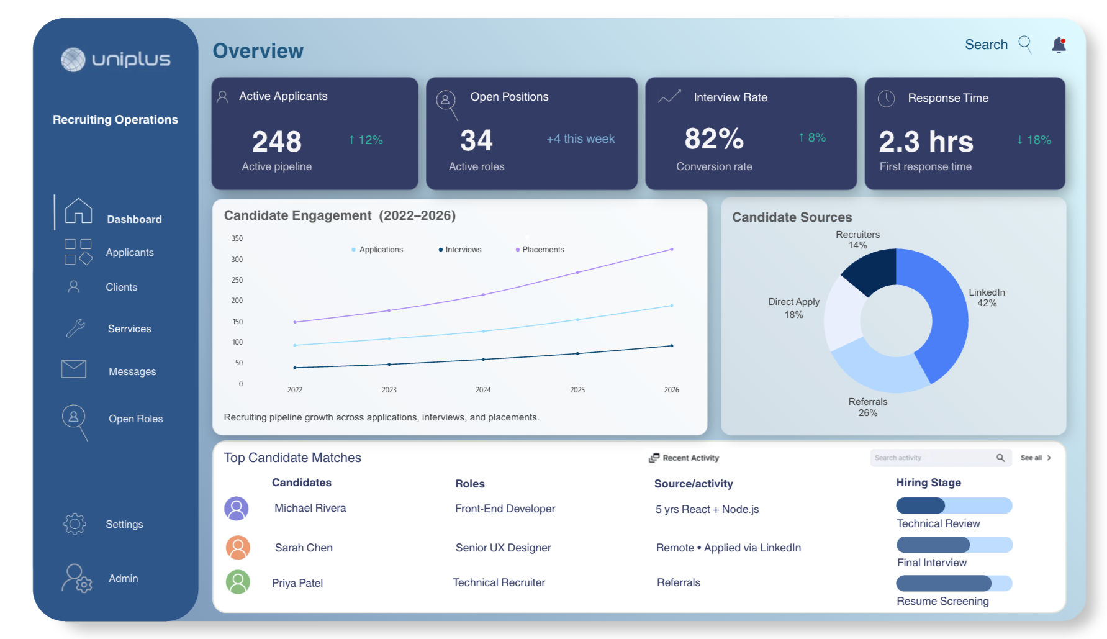Click the Settings gear icon
Image resolution: width=1107 pixels, height=639 pixels.
(x=75, y=524)
